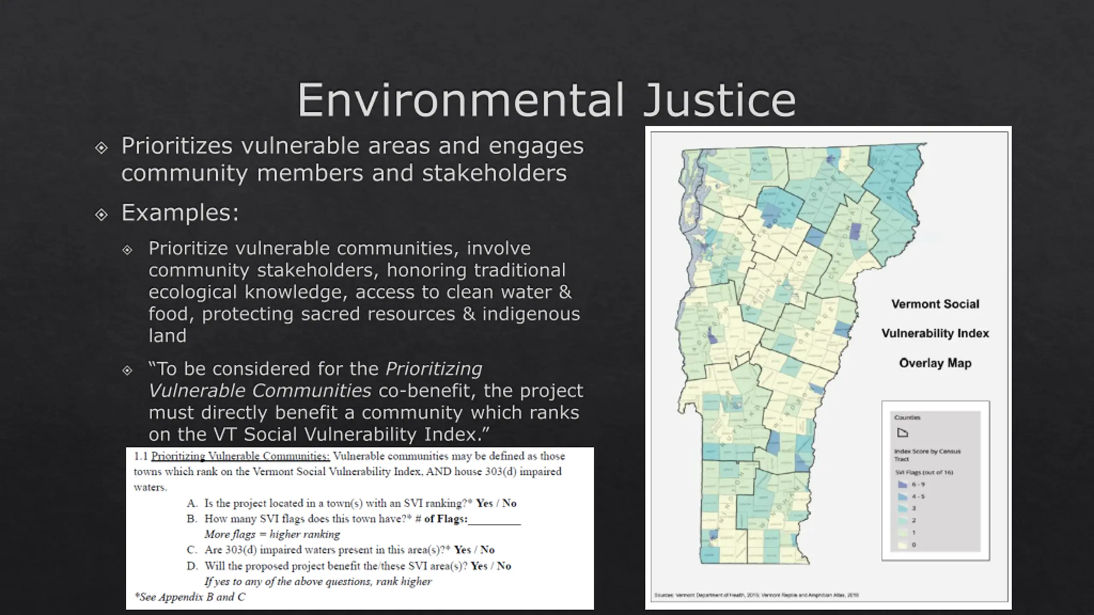Image resolution: width=1094 pixels, height=615 pixels.
Task: Click 'SVI Flags (out of 16)' legend label
Action: [923, 472]
